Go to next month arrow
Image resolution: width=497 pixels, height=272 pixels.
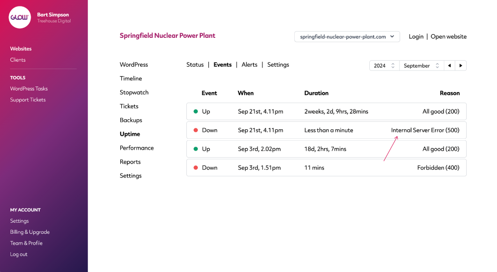461,66
